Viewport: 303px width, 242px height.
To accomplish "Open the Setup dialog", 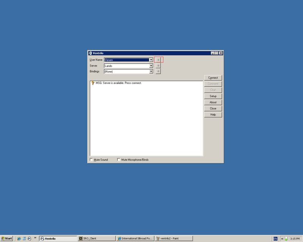I will point(213,96).
